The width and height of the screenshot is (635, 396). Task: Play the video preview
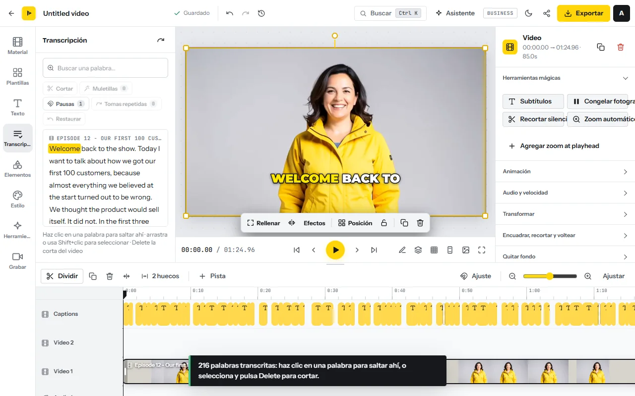pos(335,250)
